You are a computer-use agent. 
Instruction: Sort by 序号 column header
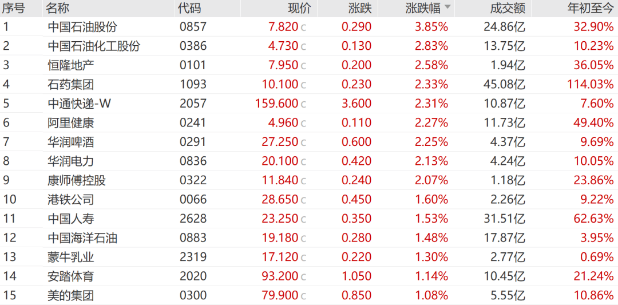[13, 8]
